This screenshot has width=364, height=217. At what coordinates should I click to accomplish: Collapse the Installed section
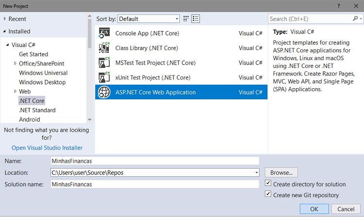tap(4, 31)
